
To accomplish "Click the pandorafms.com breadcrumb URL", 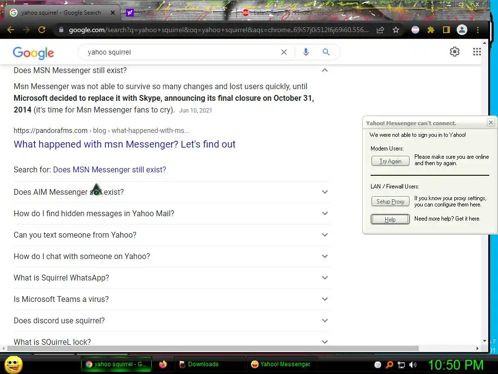I will point(101,131).
